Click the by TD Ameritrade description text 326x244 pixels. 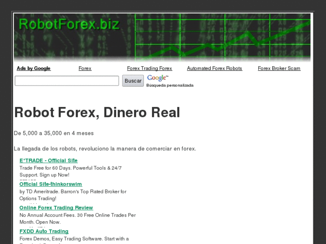tap(73, 195)
